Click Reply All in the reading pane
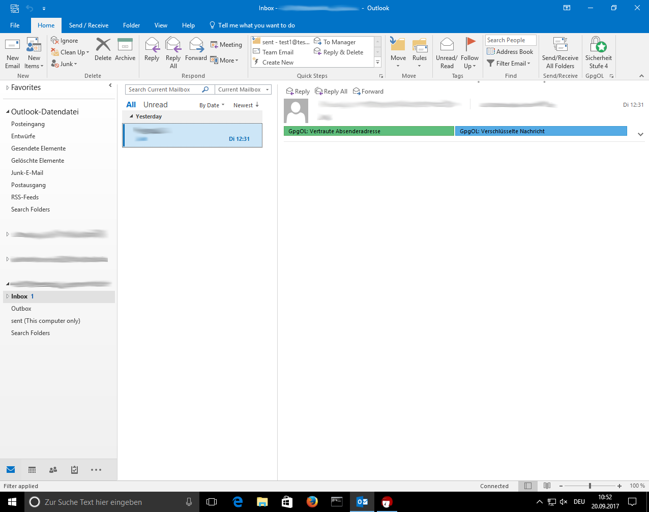The image size is (649, 512). pos(331,92)
